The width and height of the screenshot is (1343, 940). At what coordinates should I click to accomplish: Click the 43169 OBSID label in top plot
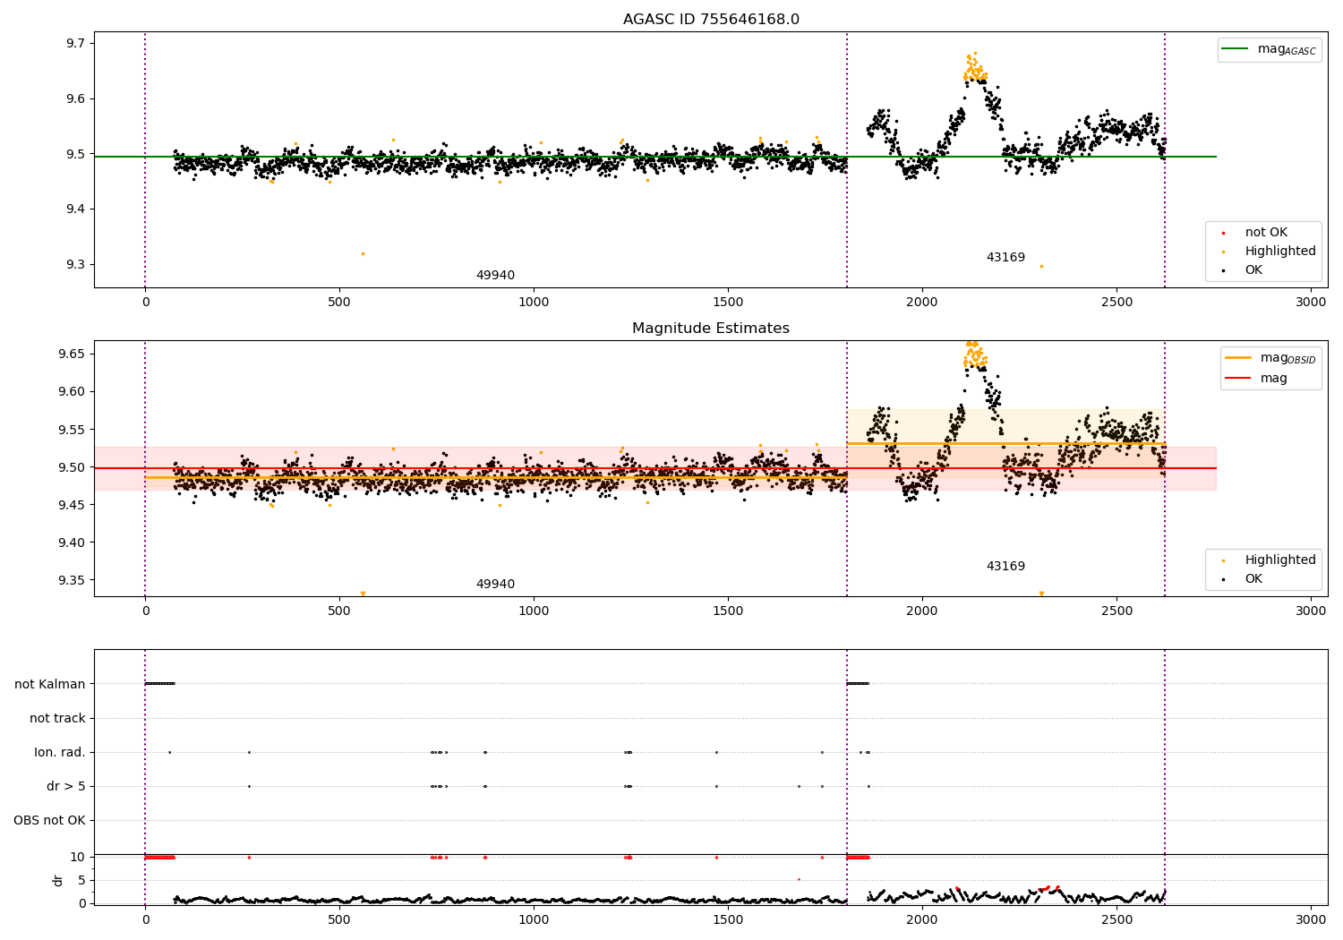click(1005, 258)
